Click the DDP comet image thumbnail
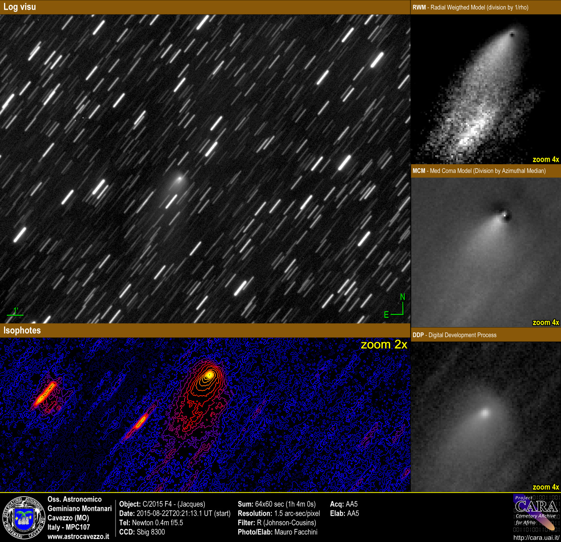This screenshot has width=561, height=542. tap(485, 417)
